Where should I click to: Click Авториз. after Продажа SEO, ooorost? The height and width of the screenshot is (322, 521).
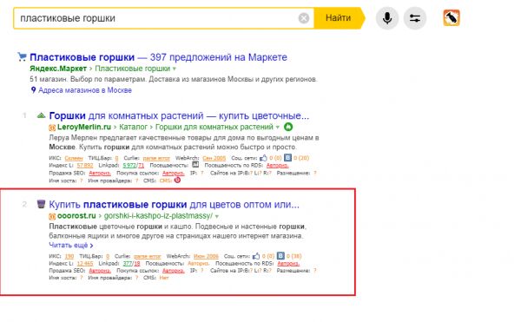100,271
